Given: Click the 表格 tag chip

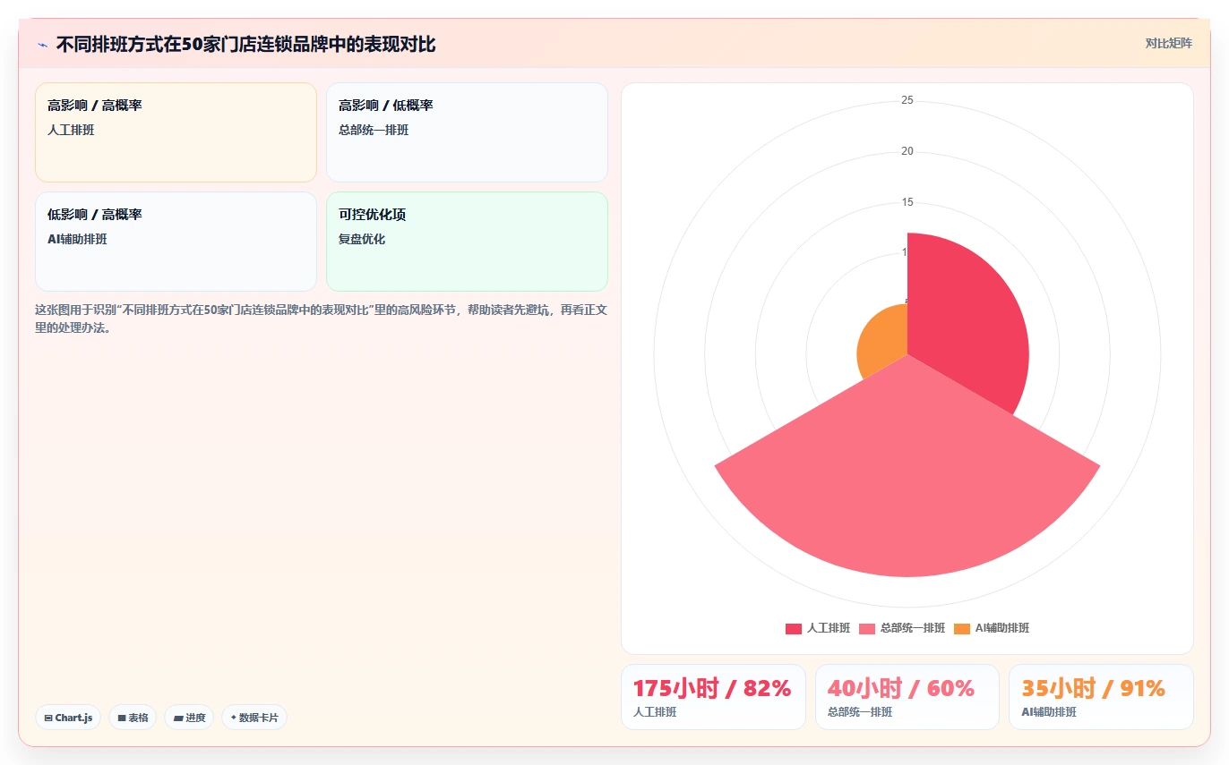Looking at the screenshot, I should (133, 718).
